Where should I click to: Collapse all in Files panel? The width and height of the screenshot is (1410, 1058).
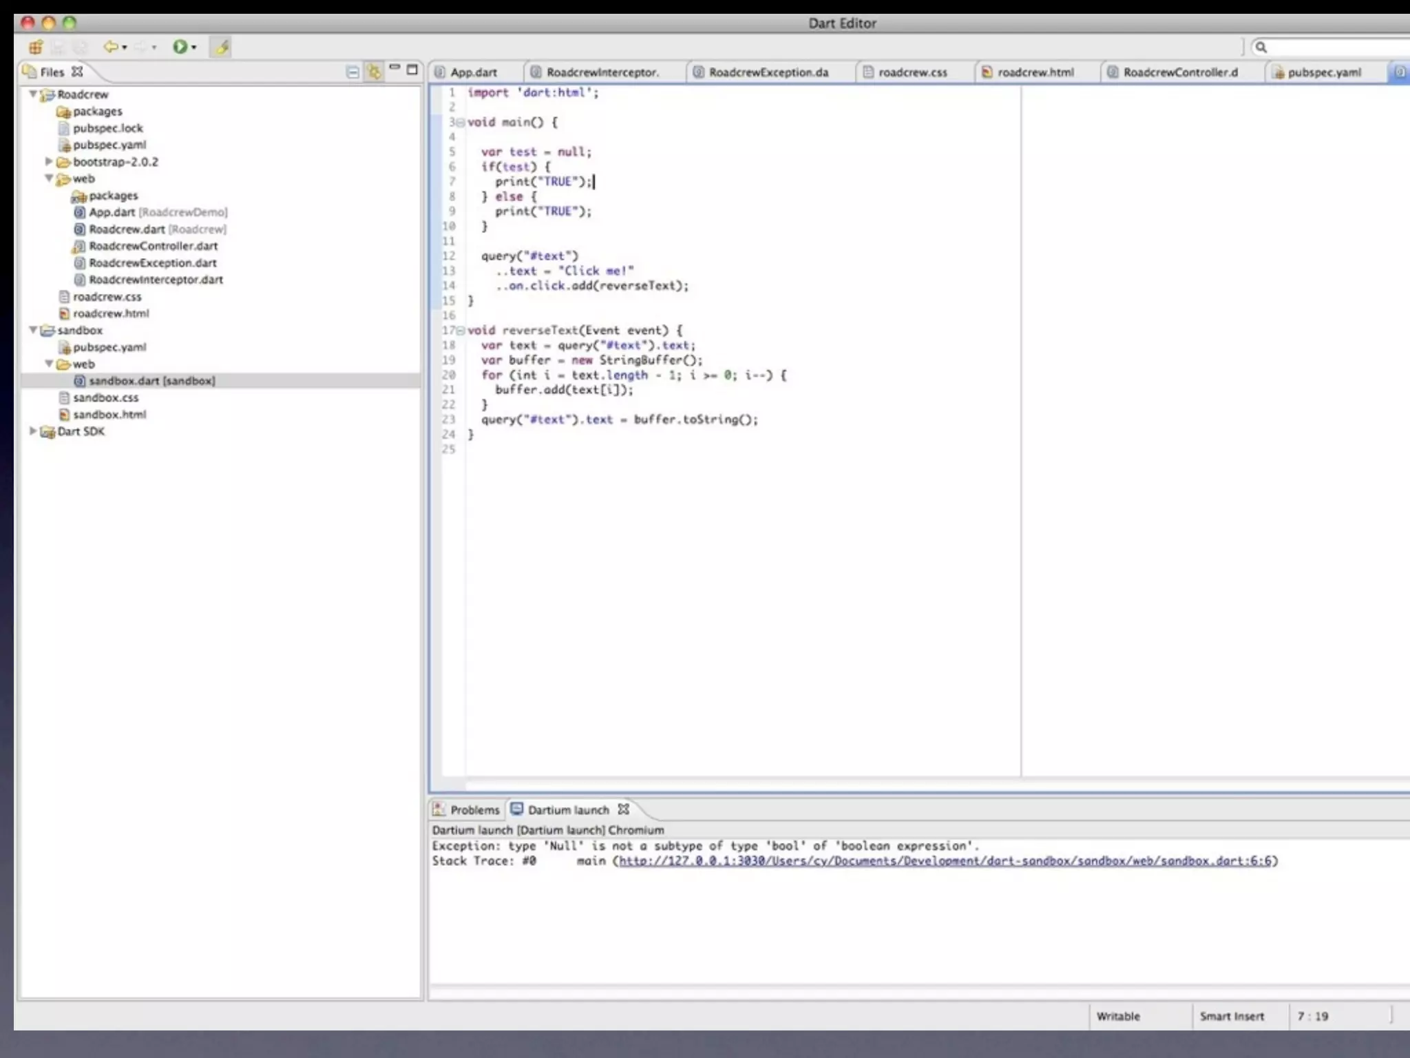352,72
